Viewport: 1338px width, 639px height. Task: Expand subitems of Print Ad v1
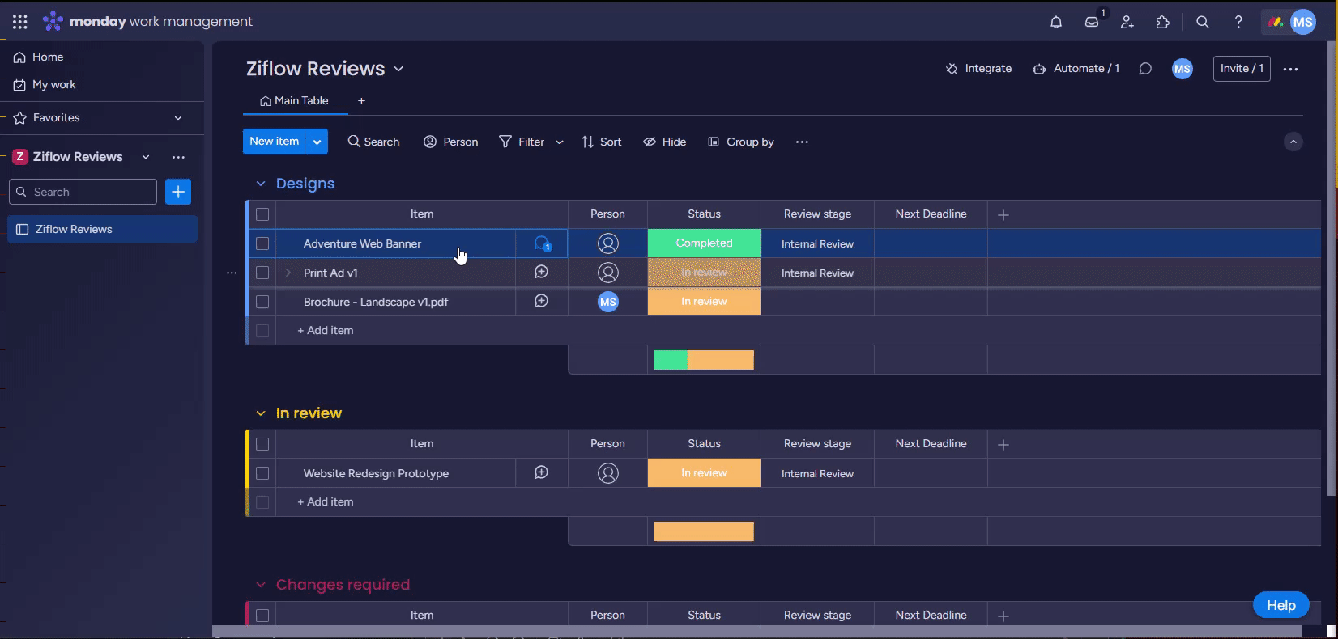pyautogui.click(x=288, y=273)
